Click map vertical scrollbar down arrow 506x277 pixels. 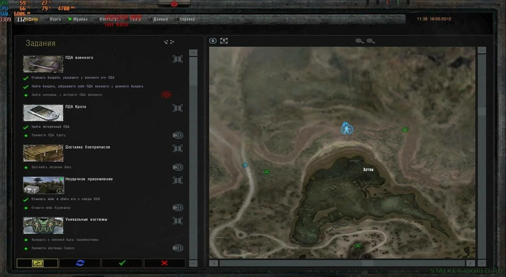click(x=482, y=263)
